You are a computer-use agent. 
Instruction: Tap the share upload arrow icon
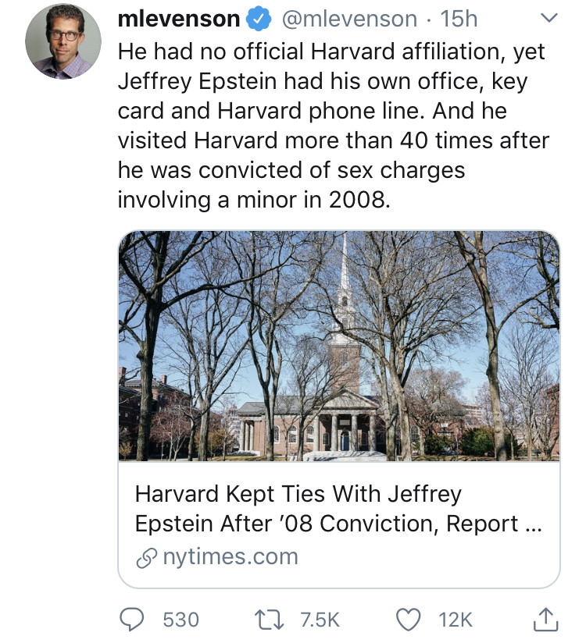pos(543,619)
